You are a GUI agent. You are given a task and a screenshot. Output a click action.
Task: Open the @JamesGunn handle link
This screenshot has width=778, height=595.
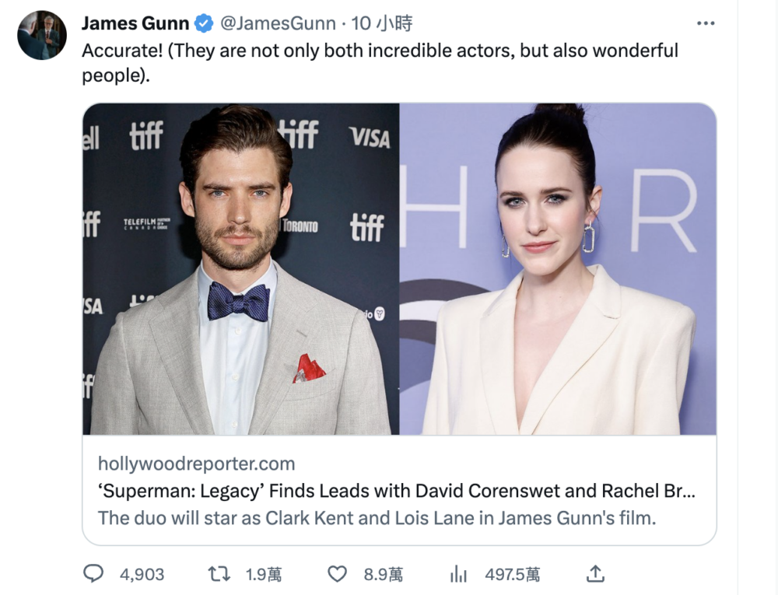[278, 24]
